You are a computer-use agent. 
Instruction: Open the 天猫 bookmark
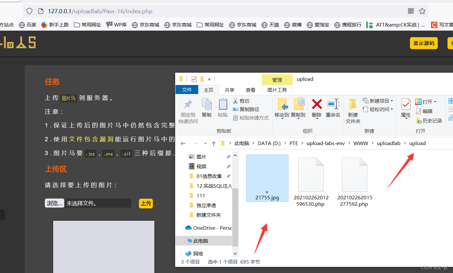point(270,25)
